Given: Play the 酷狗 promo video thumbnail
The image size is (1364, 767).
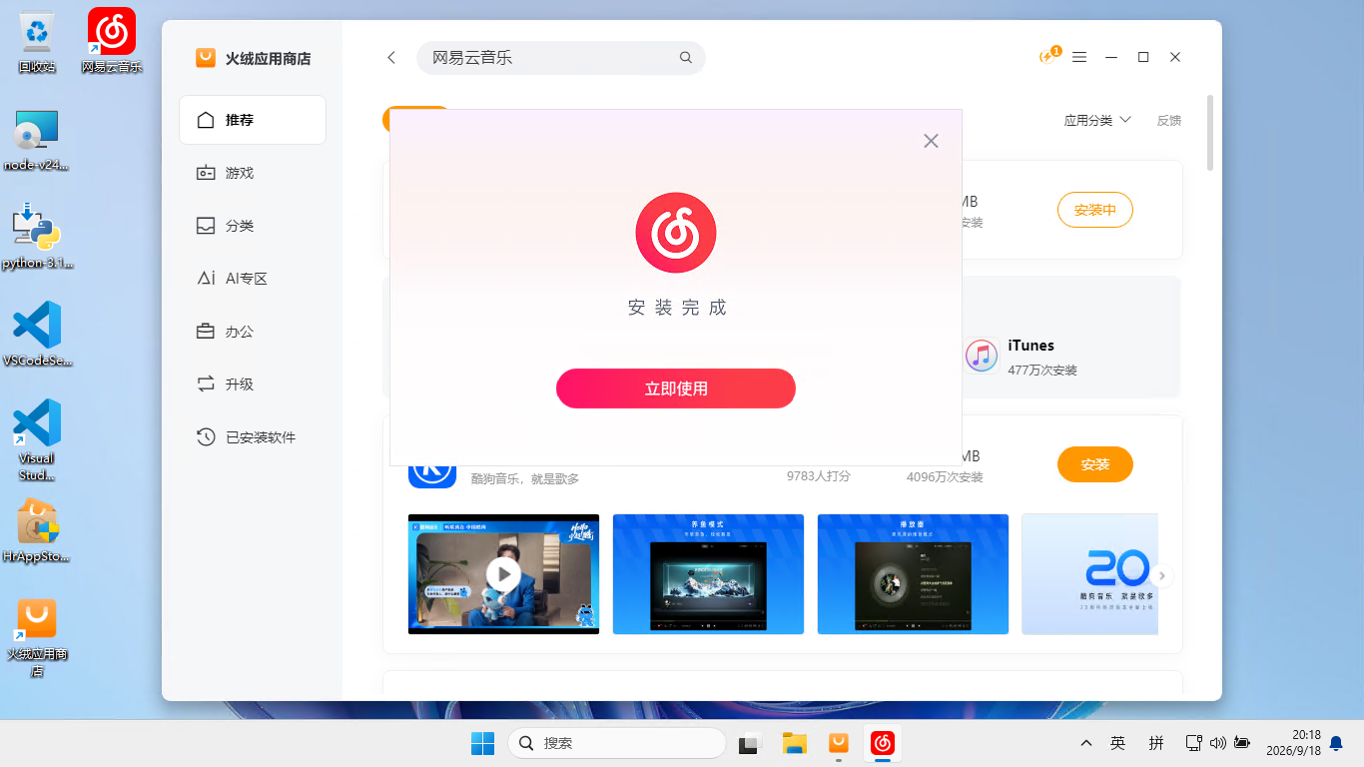Looking at the screenshot, I should [504, 574].
